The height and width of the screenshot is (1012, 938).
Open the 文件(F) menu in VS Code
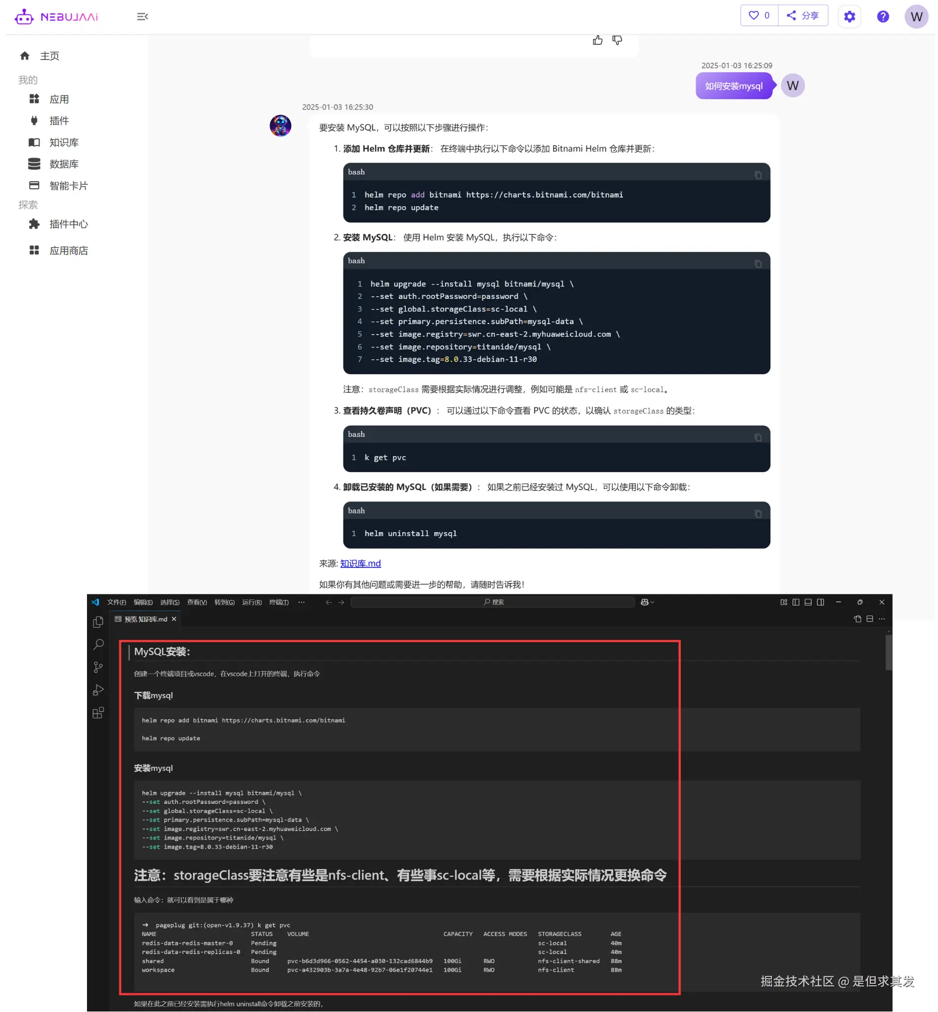[x=116, y=602]
